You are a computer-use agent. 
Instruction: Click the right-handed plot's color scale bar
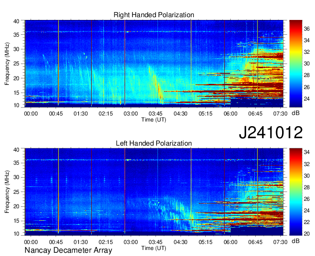point(296,64)
